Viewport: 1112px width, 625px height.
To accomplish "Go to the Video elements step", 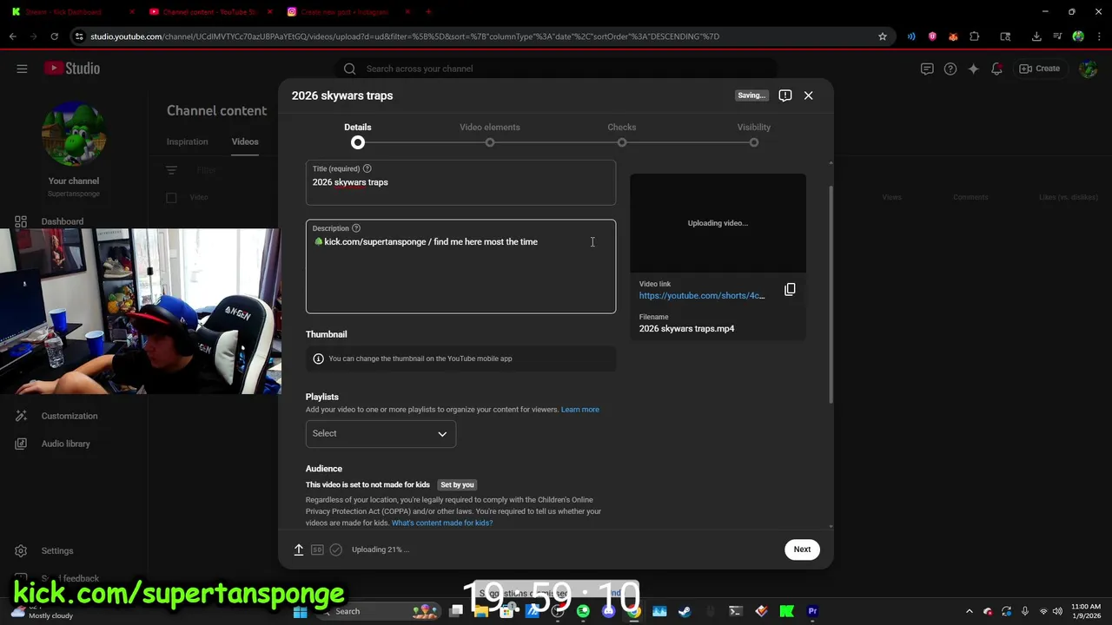I will (x=490, y=135).
